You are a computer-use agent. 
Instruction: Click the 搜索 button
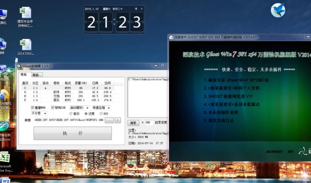133,123
